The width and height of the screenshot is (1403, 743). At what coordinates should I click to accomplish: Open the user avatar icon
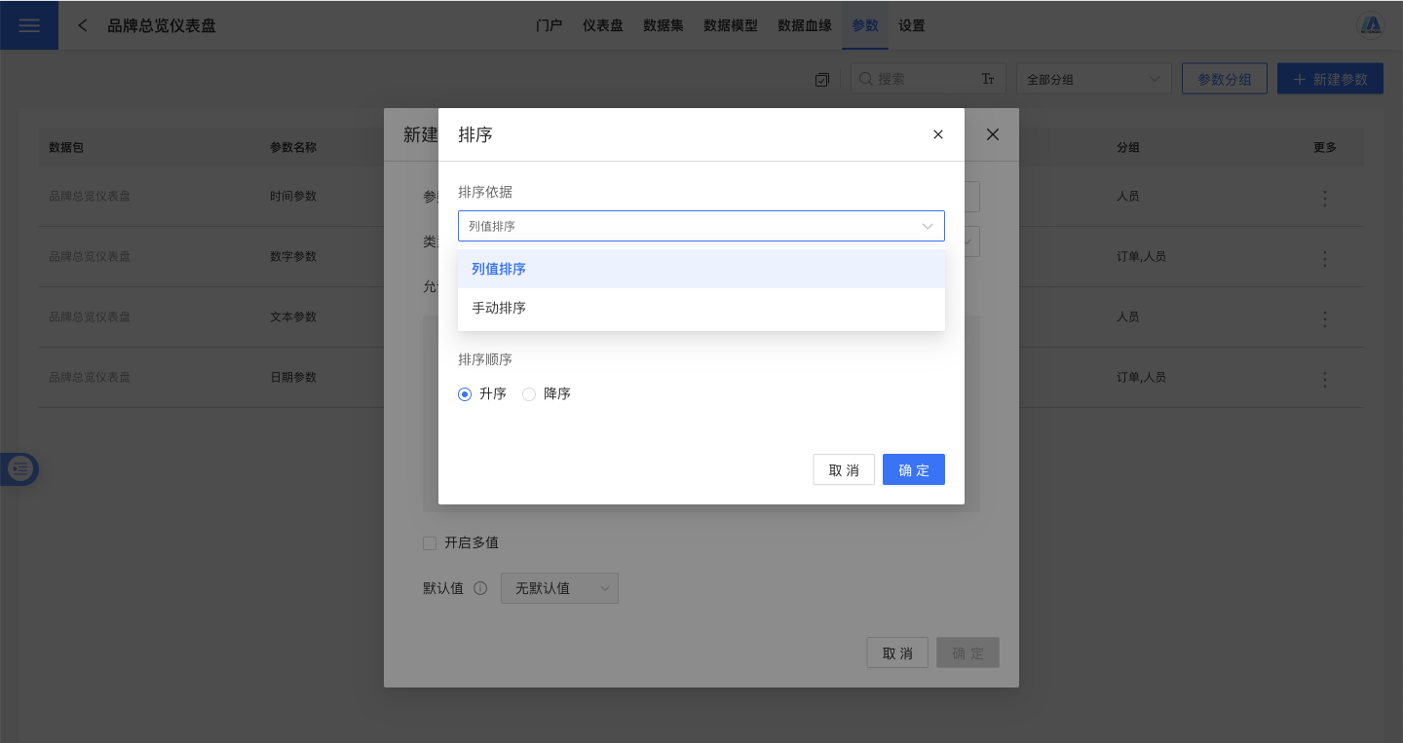click(x=1371, y=25)
